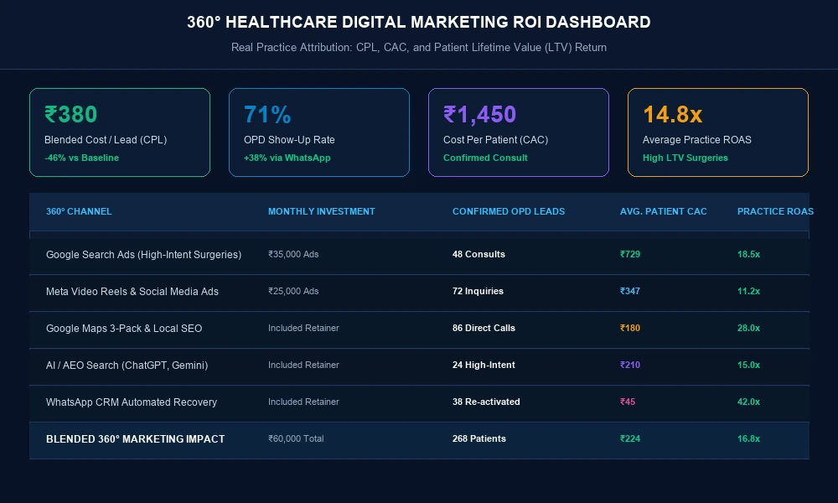Click the '48 Consults' cell
838x503 pixels.
point(478,255)
